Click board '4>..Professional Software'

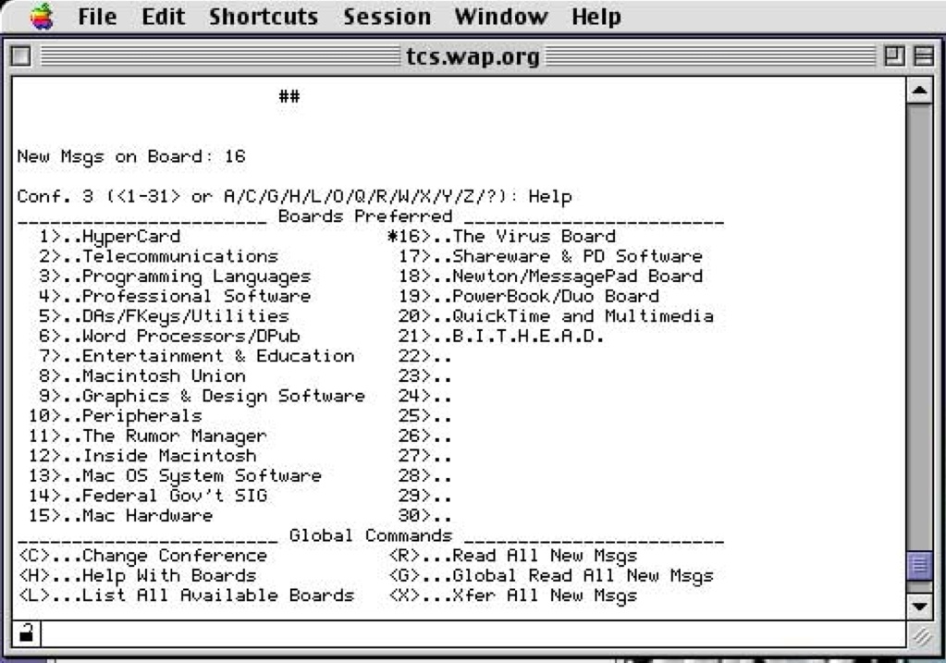click(175, 296)
